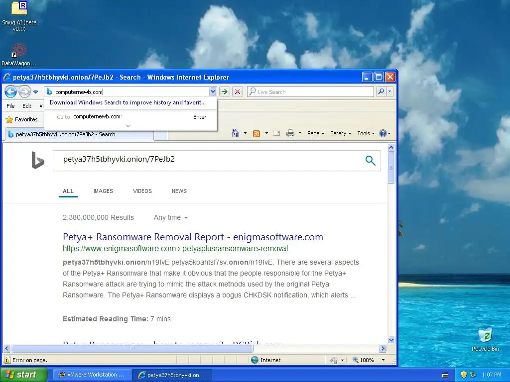
Task: Open Petya+ Ransomware Removal Report link
Action: tap(193, 237)
